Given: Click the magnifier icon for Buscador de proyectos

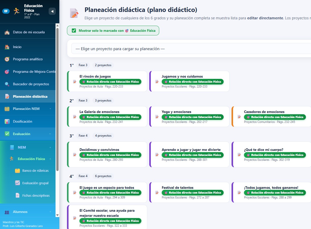Looking at the screenshot, I should coord(7,84).
